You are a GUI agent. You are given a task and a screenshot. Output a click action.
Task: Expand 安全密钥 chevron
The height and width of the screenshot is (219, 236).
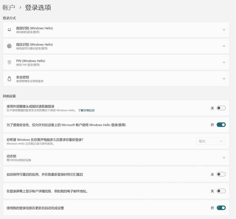(224, 79)
